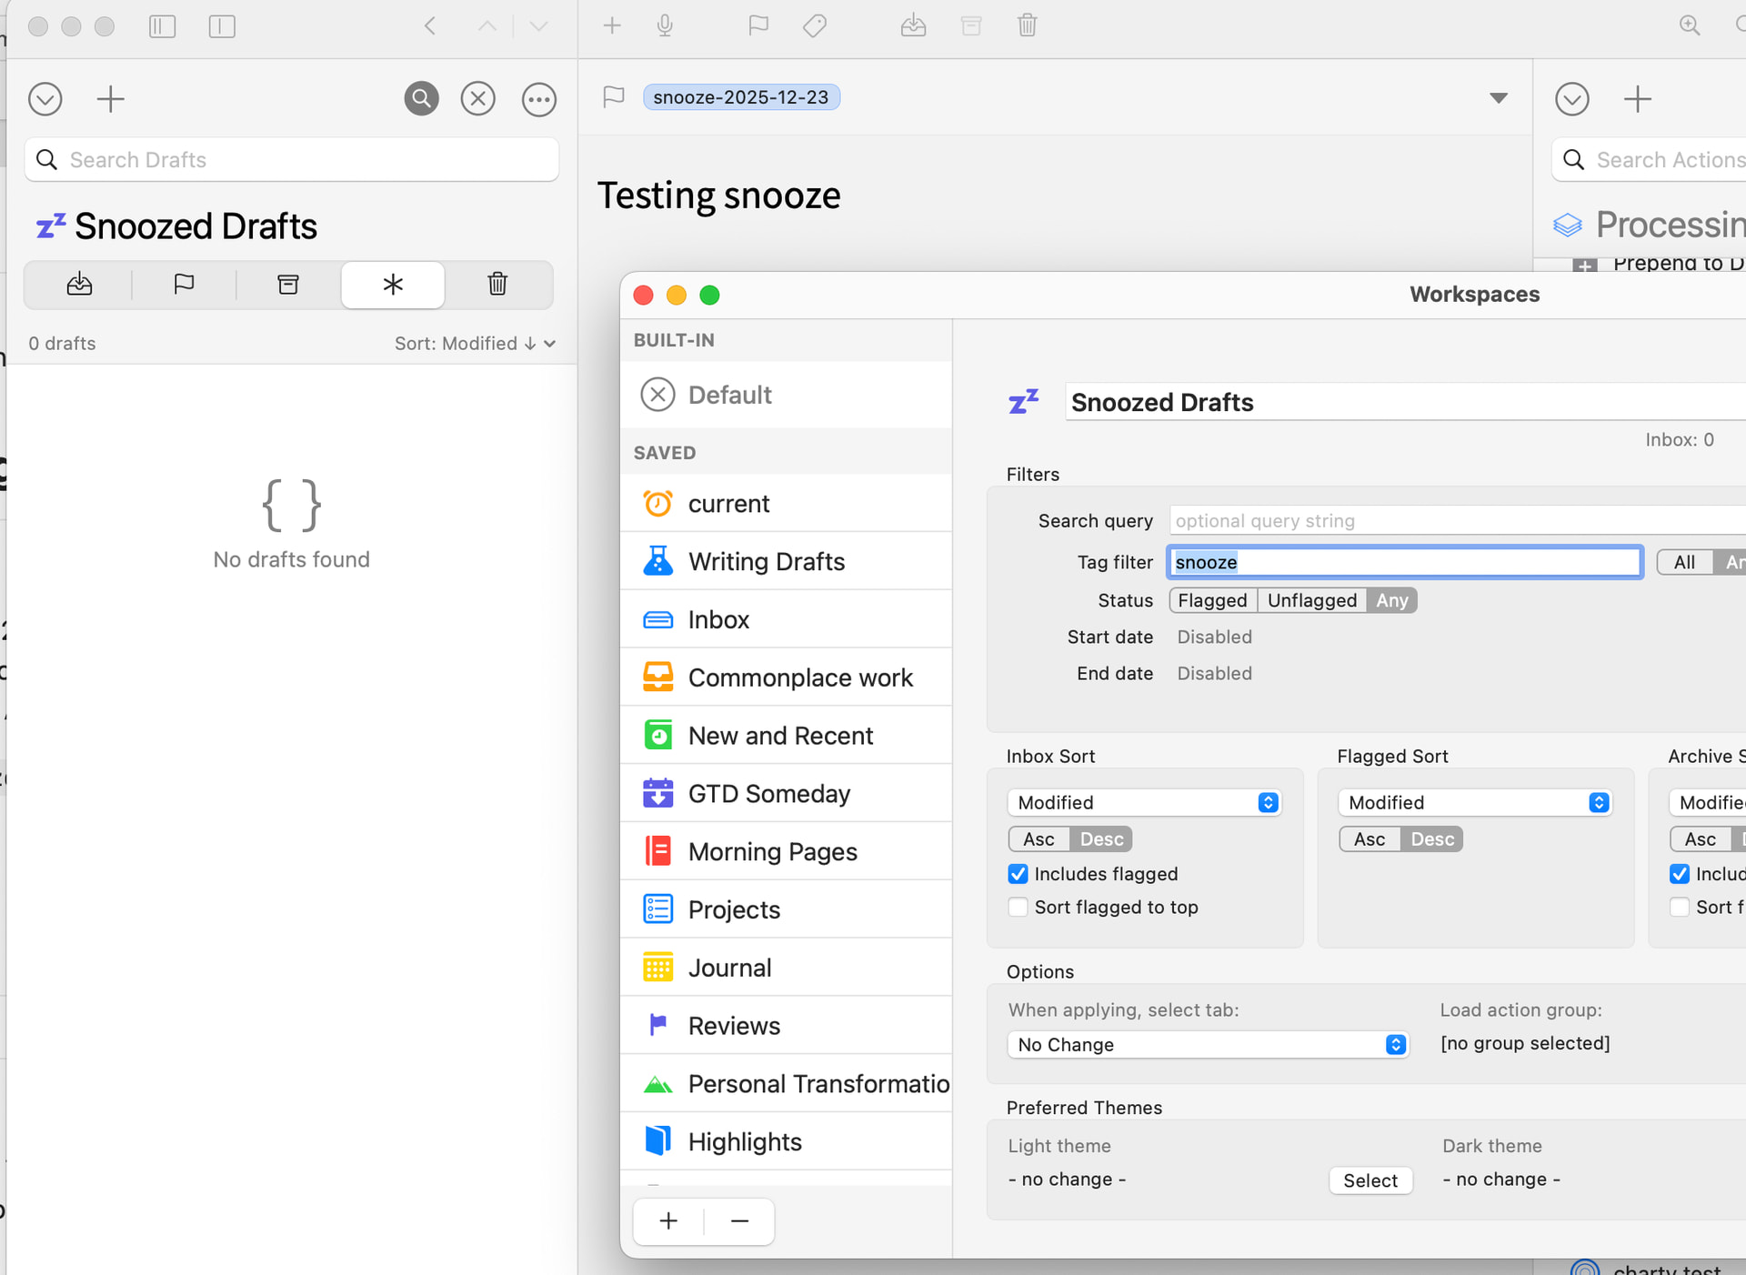Open the Inbox Sort Modified dropdown
Viewport: 1746px width, 1275px height.
1144,802
